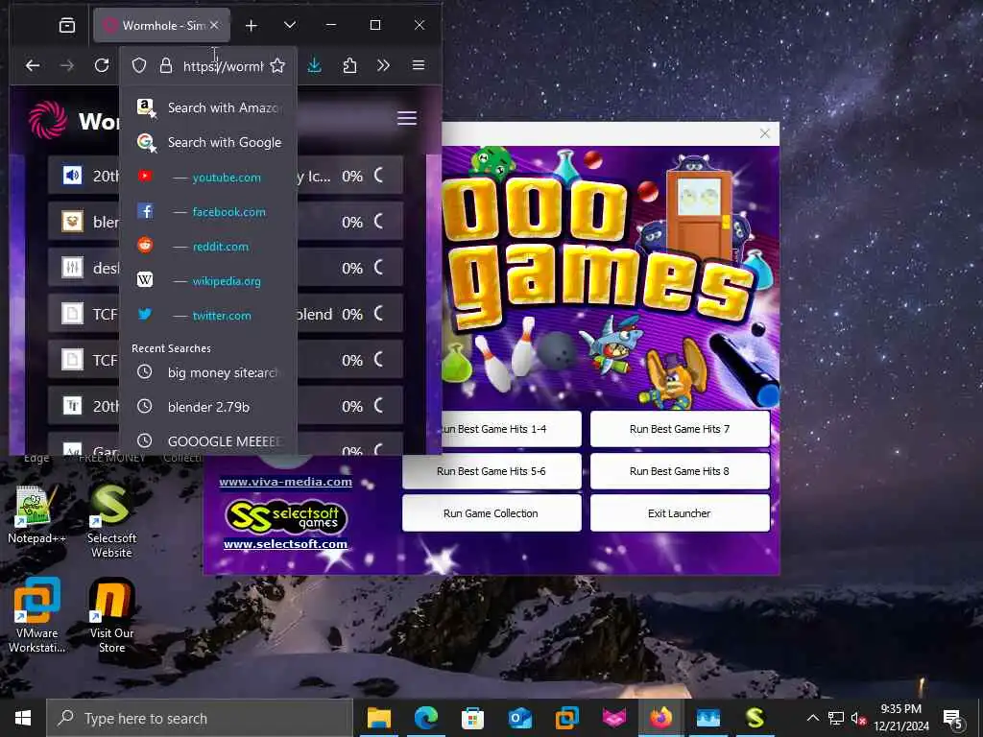Viewport: 983px width, 737px height.
Task: Open Selectsoft launcher taskbar icon
Action: point(755,718)
